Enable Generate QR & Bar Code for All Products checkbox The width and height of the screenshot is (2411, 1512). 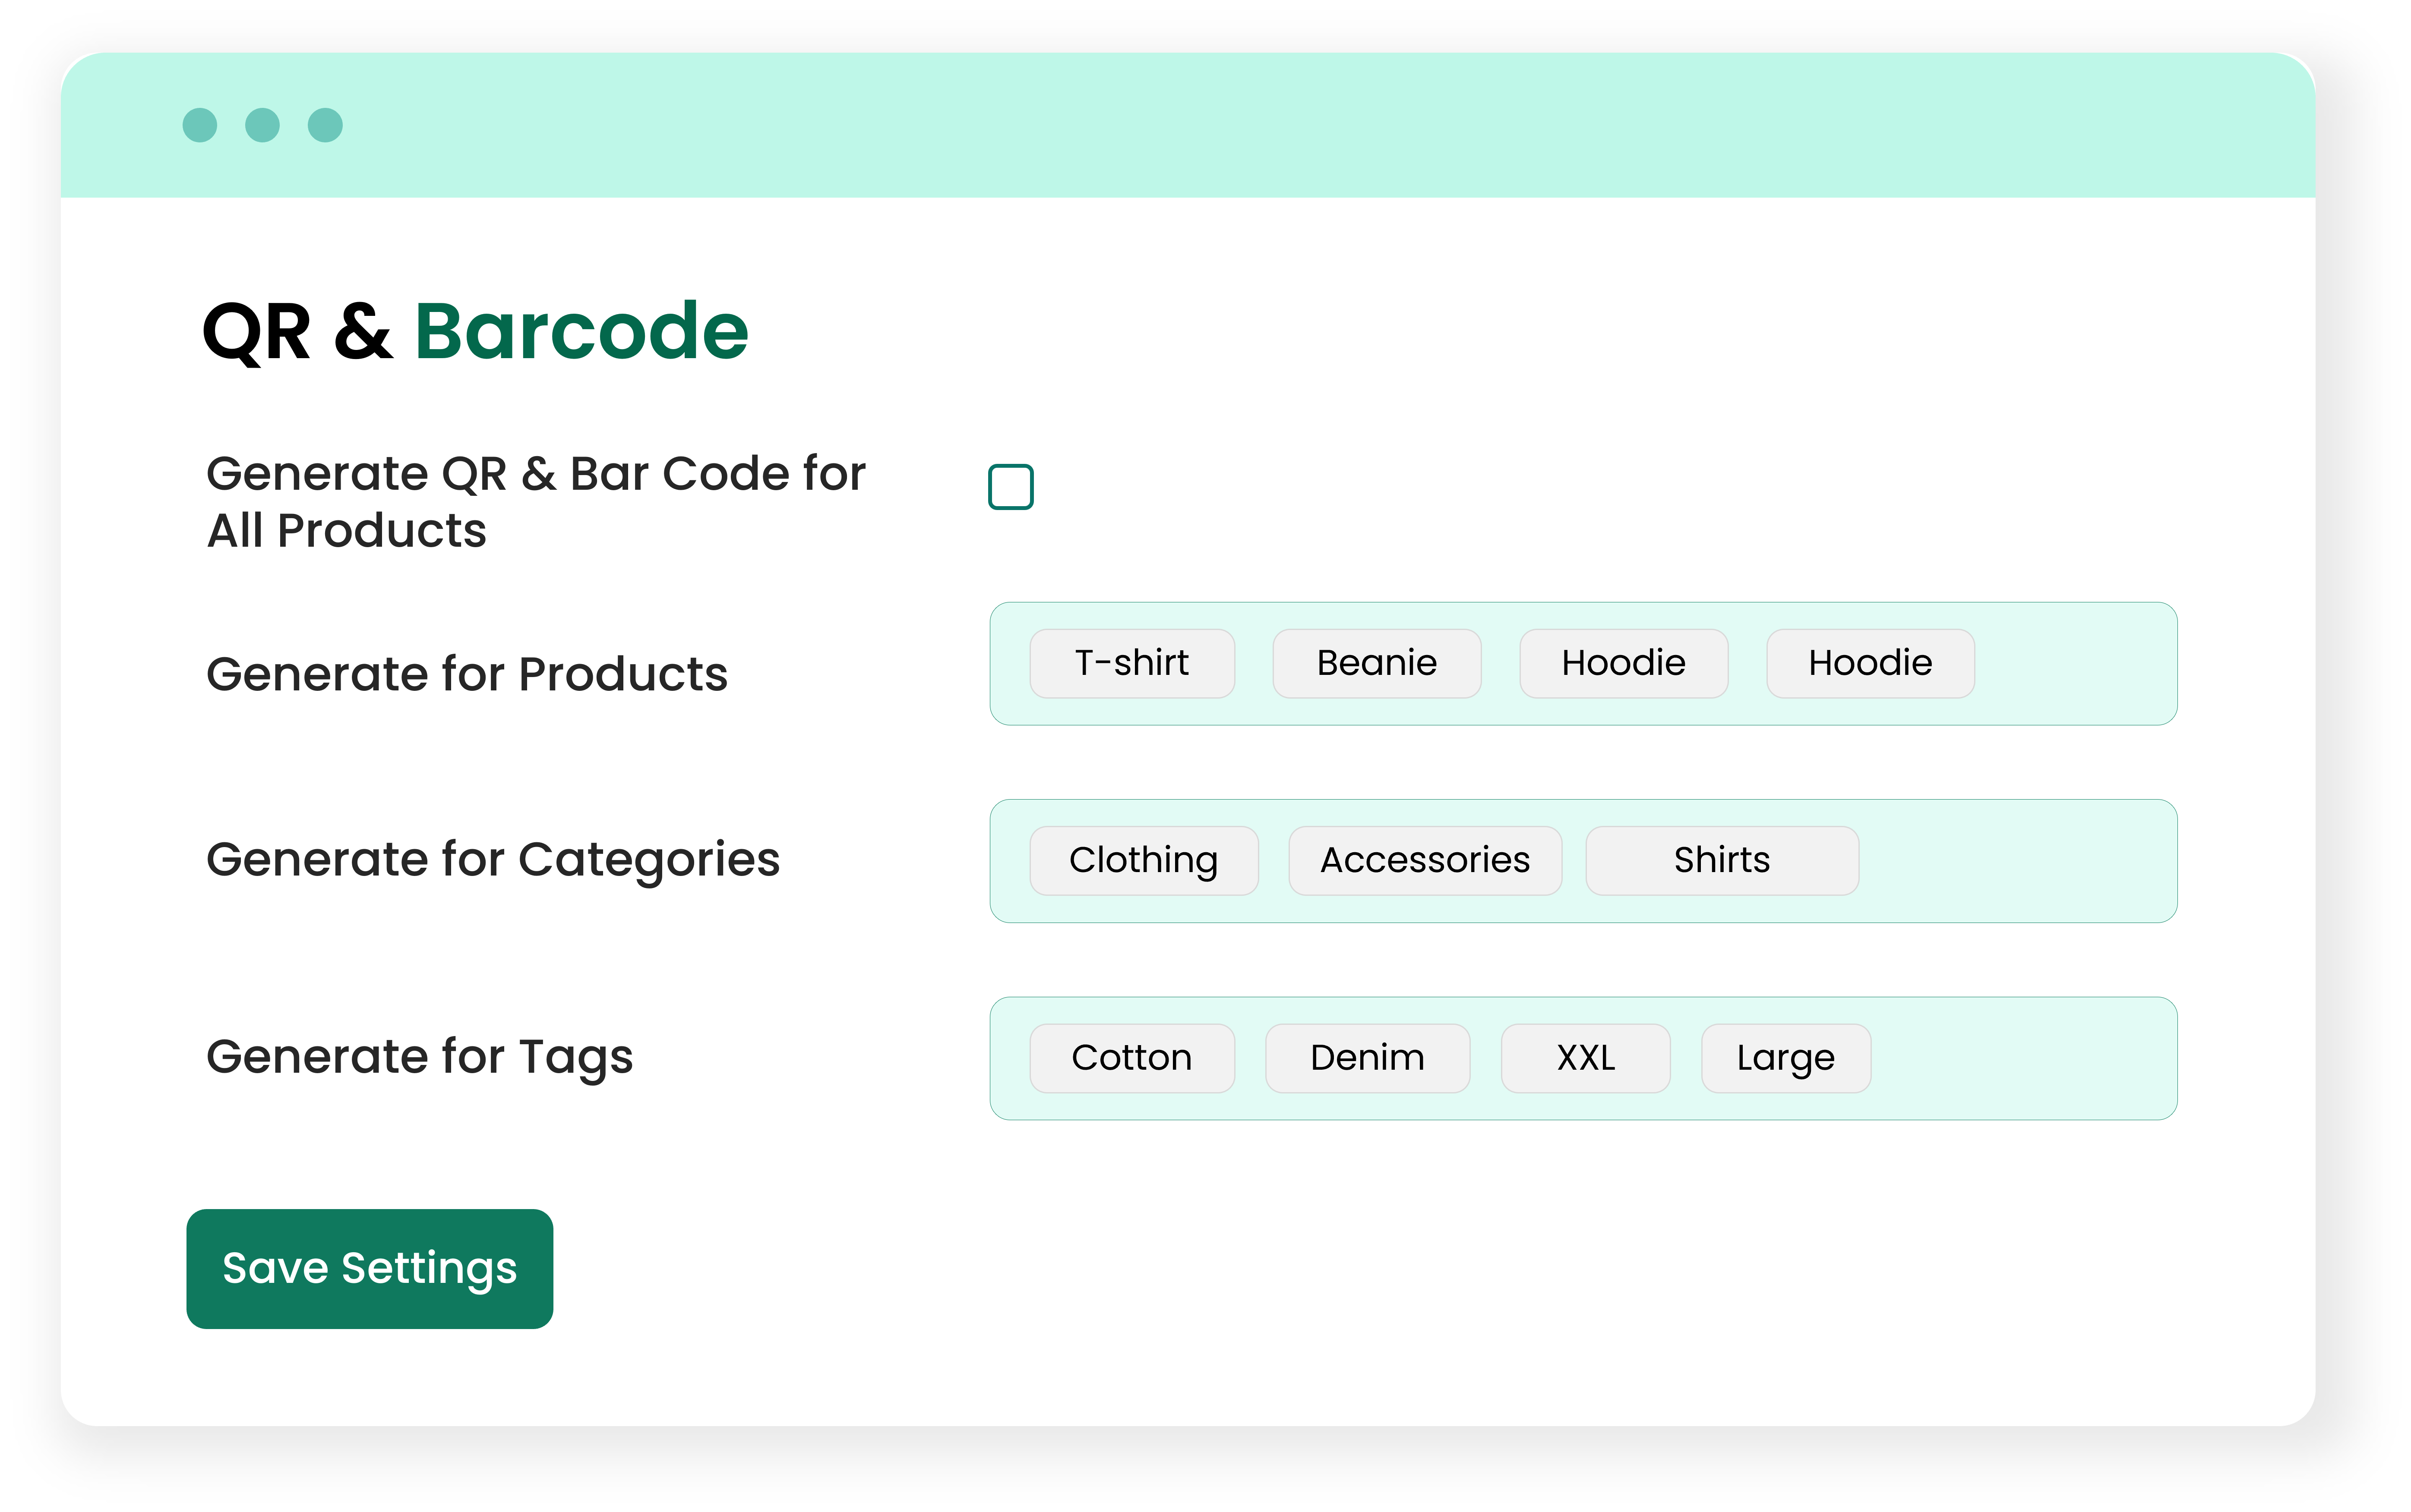click(x=1011, y=487)
